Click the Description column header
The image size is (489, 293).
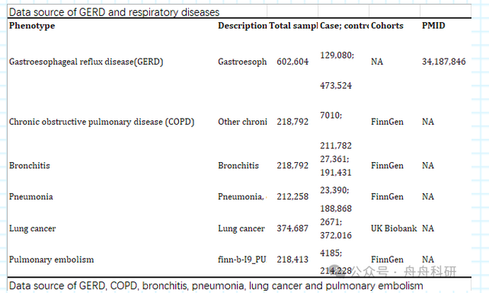click(242, 26)
